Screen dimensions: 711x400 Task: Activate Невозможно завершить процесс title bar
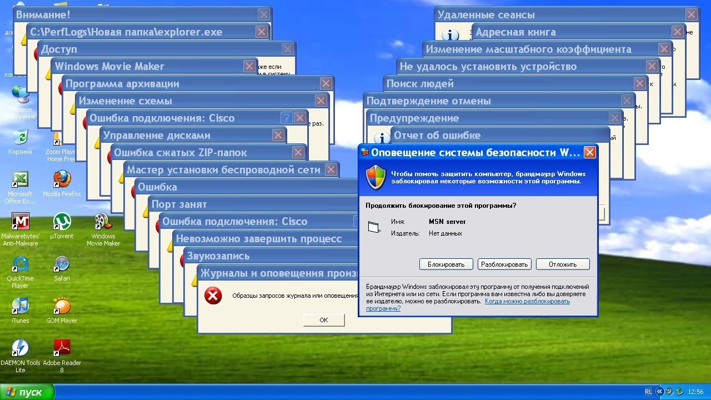click(266, 238)
